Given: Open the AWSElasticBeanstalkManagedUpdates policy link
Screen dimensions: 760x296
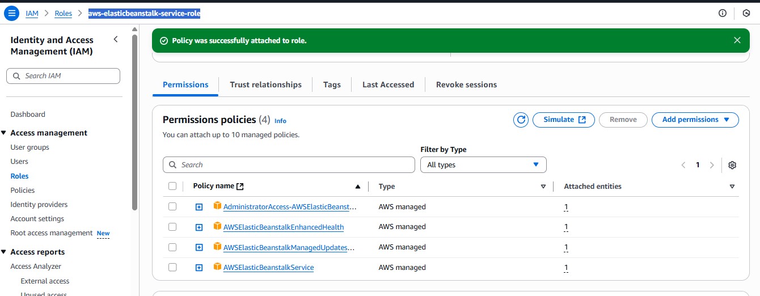Looking at the screenshot, I should coord(289,248).
